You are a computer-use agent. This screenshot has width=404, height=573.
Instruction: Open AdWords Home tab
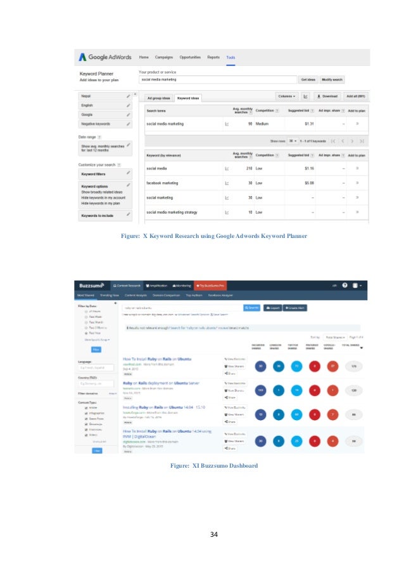(x=144, y=57)
